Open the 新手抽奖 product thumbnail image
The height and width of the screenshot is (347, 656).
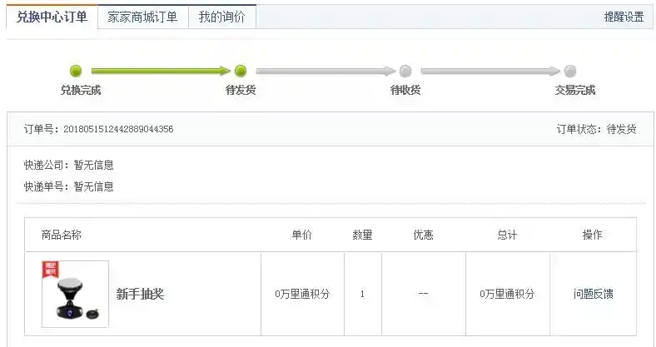(x=76, y=295)
